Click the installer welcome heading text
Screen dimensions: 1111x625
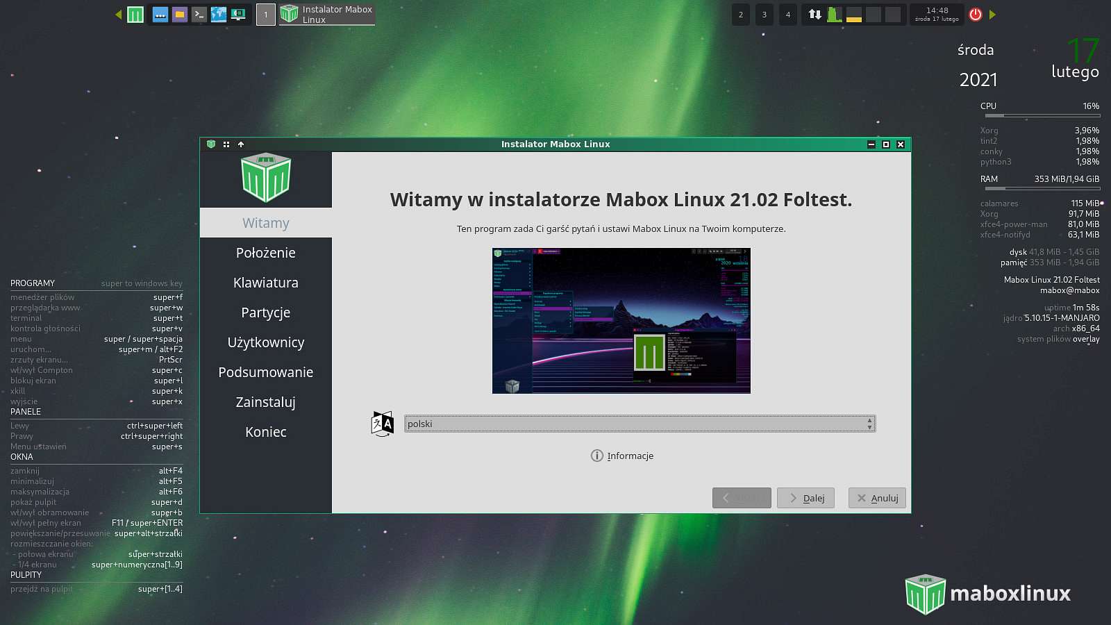coord(621,199)
